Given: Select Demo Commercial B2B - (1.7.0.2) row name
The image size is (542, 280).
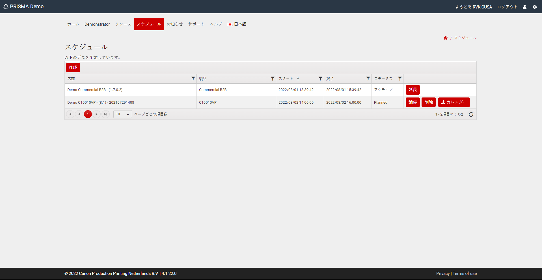Looking at the screenshot, I should [x=95, y=90].
